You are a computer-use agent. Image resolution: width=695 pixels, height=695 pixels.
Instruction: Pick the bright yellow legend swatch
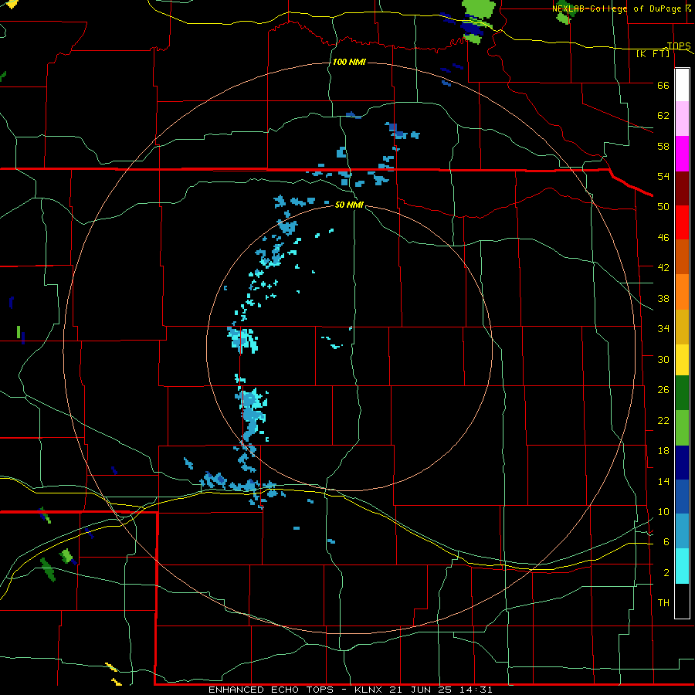tap(682, 360)
